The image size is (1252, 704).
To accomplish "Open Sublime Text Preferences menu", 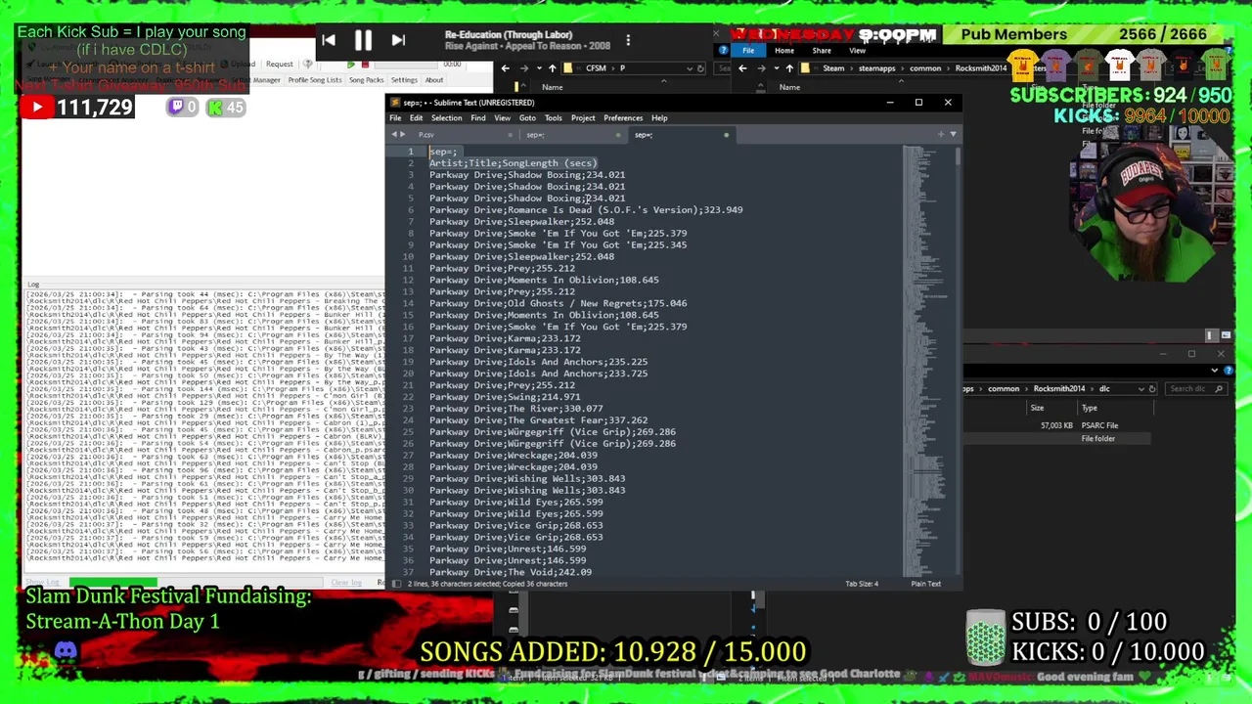I will [623, 118].
